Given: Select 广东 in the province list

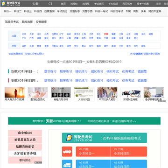Looking at the screenshot, I should (24, 38).
